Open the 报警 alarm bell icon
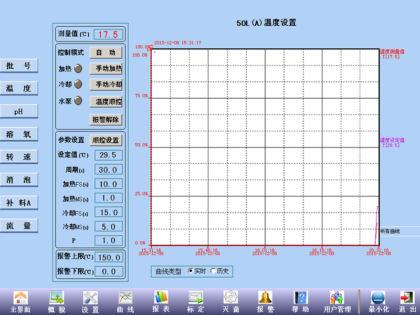The image size is (420, 315). pyautogui.click(x=265, y=298)
